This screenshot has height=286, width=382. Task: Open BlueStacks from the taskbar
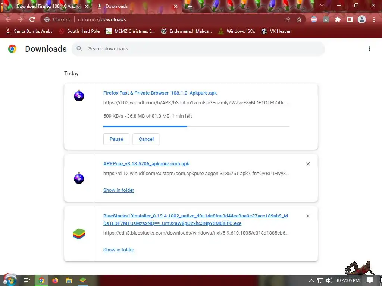[x=83, y=280]
